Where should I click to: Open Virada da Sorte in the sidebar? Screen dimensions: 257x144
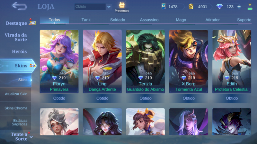[x=16, y=37]
